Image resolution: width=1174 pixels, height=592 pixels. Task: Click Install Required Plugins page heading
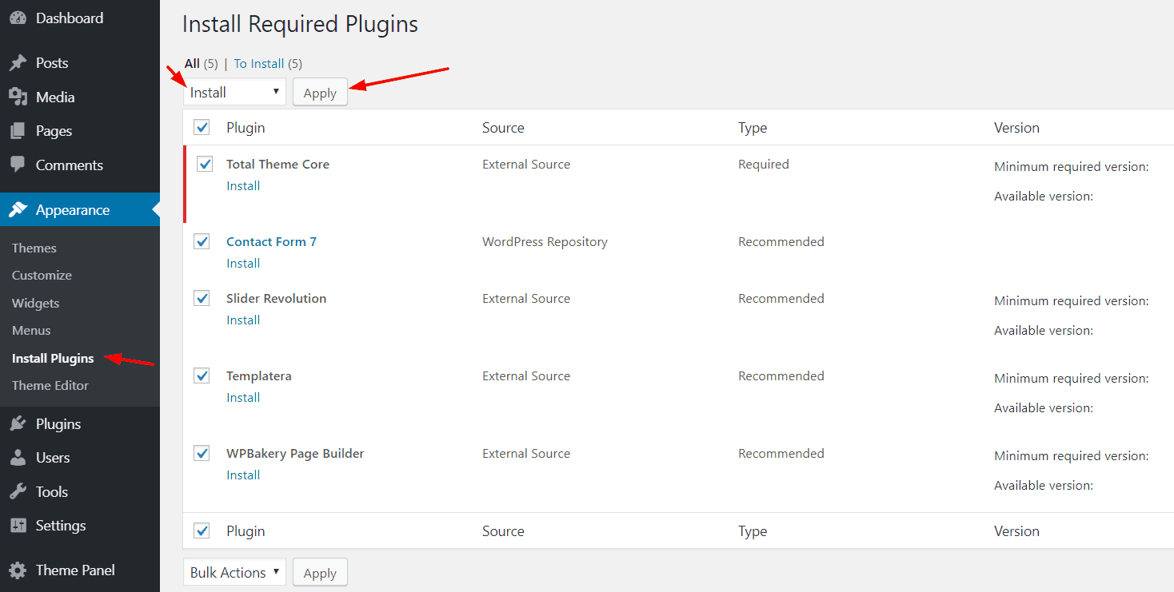(x=300, y=24)
